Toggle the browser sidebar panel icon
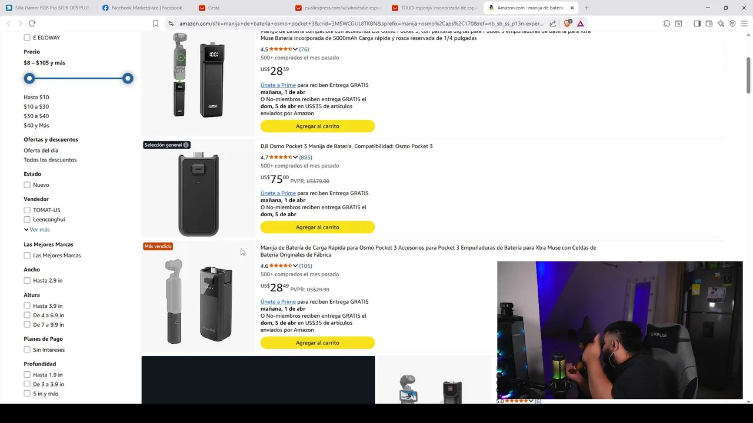This screenshot has height=423, width=753. click(x=697, y=23)
